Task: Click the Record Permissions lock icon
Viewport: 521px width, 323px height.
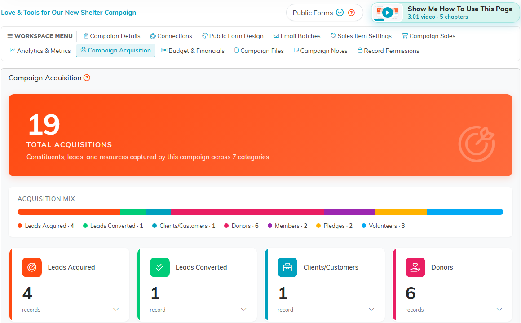Action: tap(360, 50)
